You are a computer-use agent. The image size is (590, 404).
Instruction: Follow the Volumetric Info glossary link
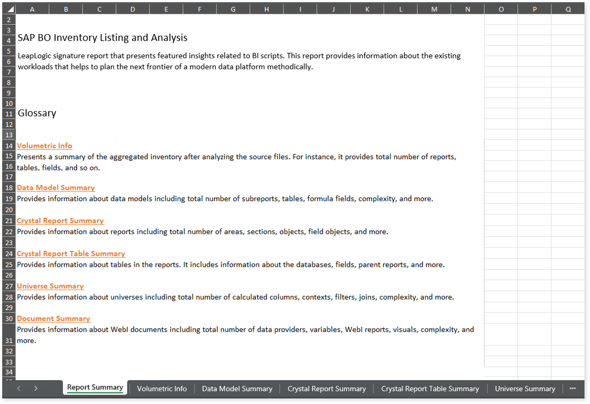point(45,146)
